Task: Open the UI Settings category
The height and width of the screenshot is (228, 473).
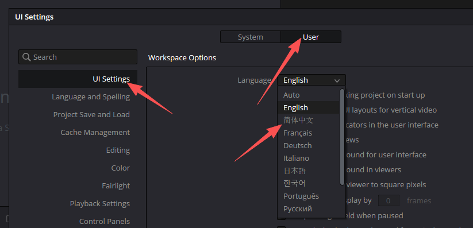Action: (78, 79)
